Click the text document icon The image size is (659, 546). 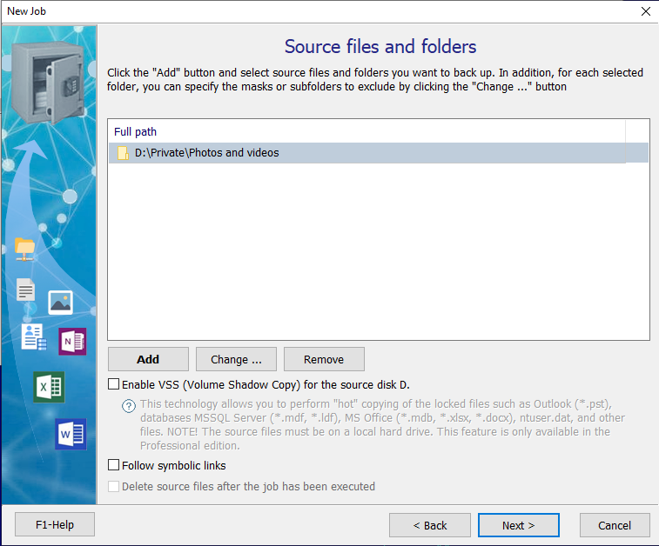(26, 291)
